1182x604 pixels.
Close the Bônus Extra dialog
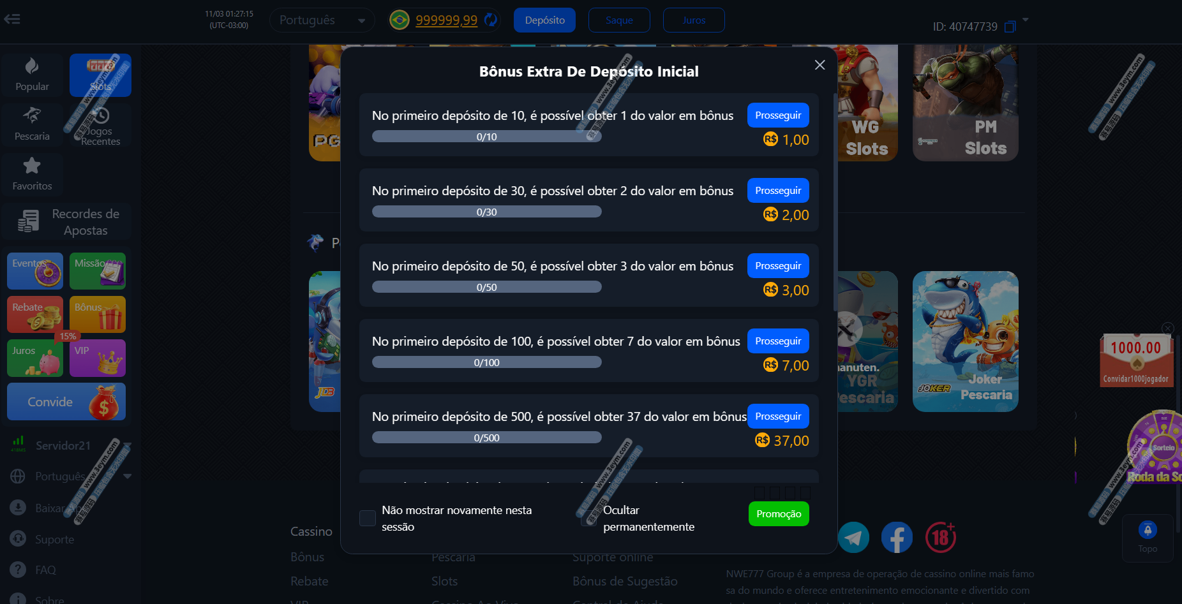tap(820, 65)
